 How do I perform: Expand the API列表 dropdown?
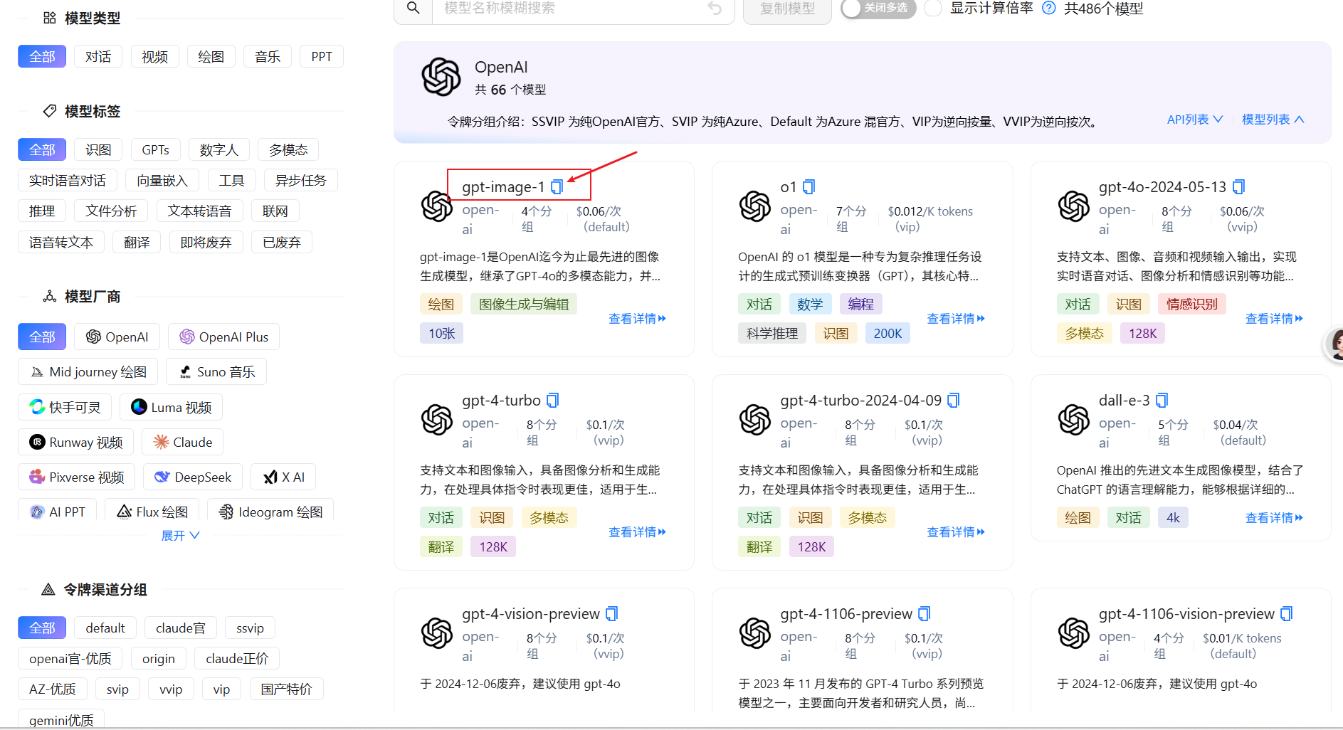(1194, 120)
